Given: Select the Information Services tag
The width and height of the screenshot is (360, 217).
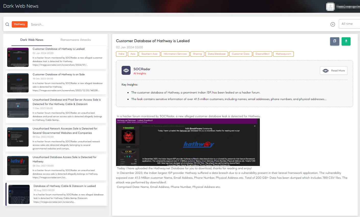Looking at the screenshot, I should tap(175, 54).
